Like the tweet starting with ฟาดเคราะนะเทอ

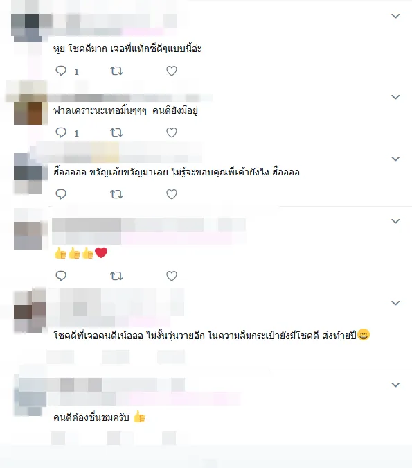point(172,132)
